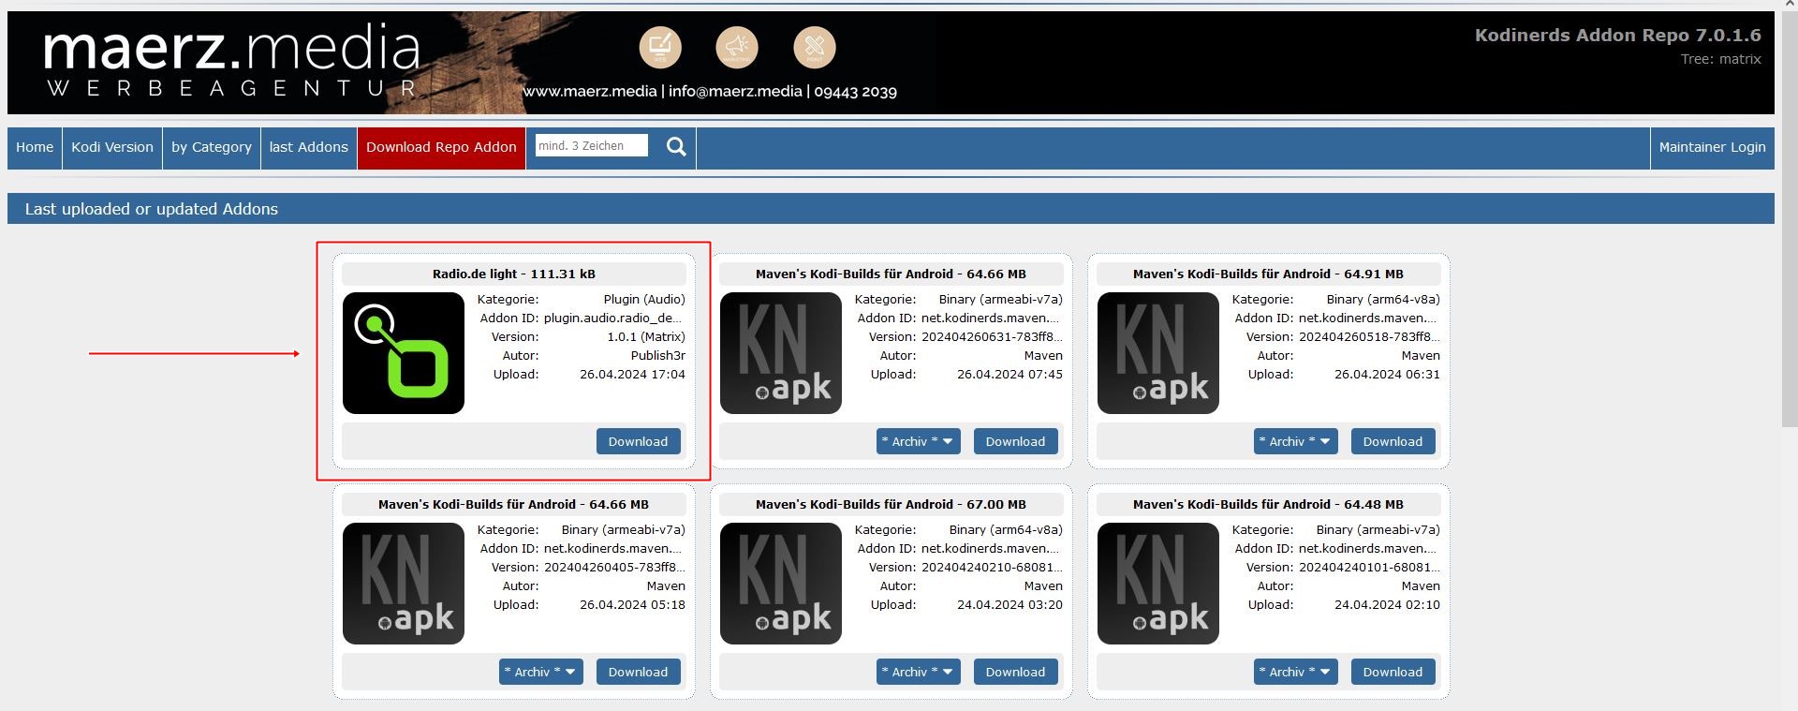Click the red Download Repo Addon tab

click(441, 148)
